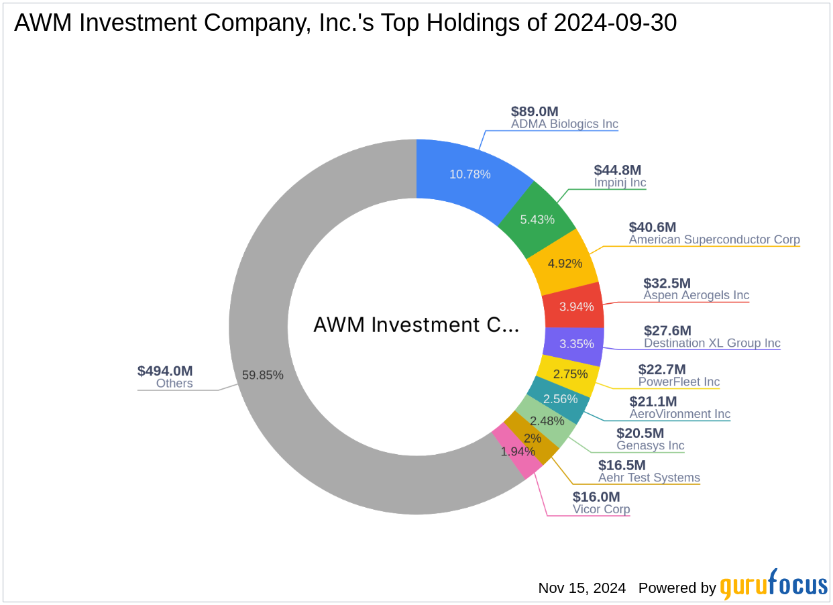Open the ADMA Biologics Inc link
The width and height of the screenshot is (833, 605).
click(565, 123)
